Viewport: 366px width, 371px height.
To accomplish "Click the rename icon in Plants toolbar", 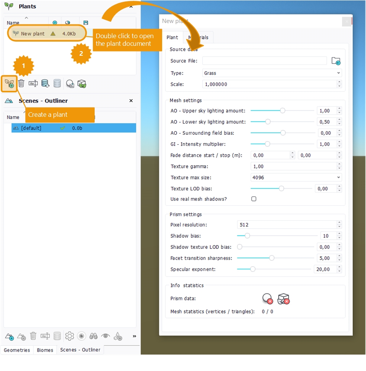I will (x=33, y=84).
